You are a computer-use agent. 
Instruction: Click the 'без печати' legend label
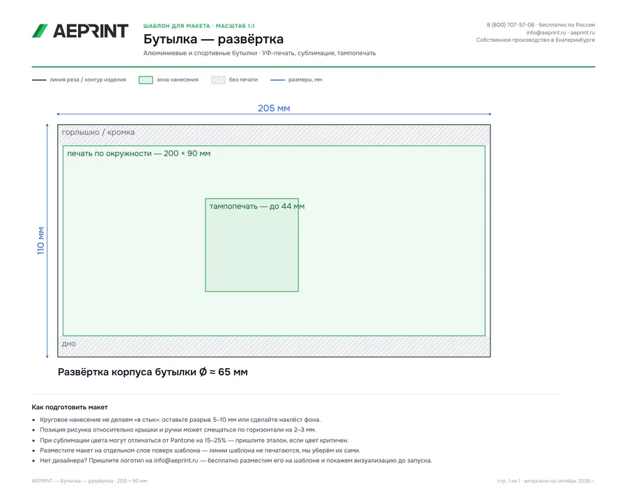pos(244,79)
